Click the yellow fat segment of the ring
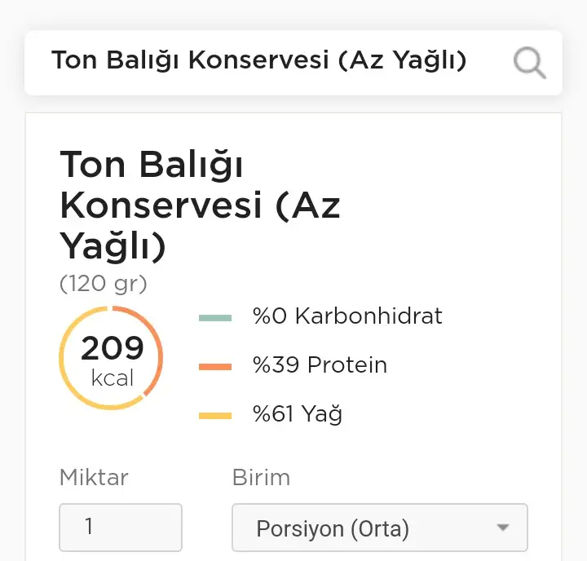 pos(69,383)
